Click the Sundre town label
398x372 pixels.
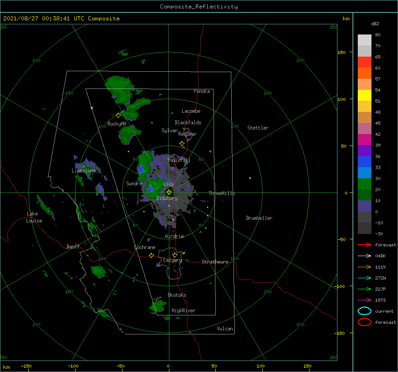click(134, 183)
